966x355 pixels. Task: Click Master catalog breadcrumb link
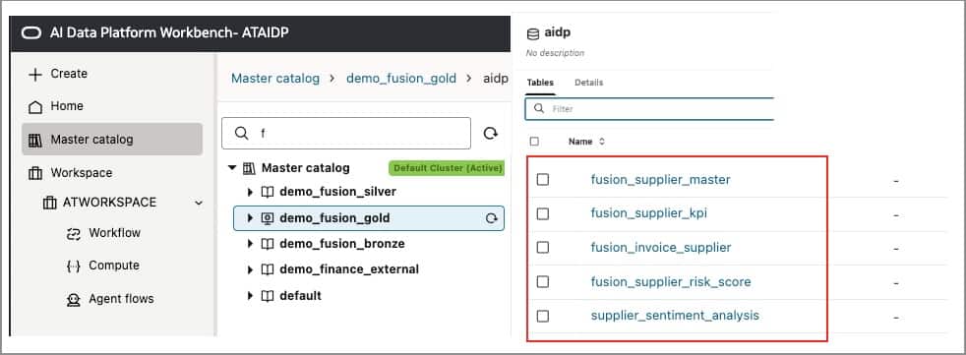(275, 79)
